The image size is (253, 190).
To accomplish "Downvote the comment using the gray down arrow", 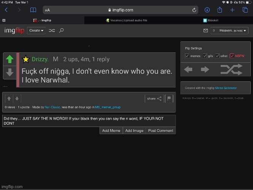I will (10, 72).
